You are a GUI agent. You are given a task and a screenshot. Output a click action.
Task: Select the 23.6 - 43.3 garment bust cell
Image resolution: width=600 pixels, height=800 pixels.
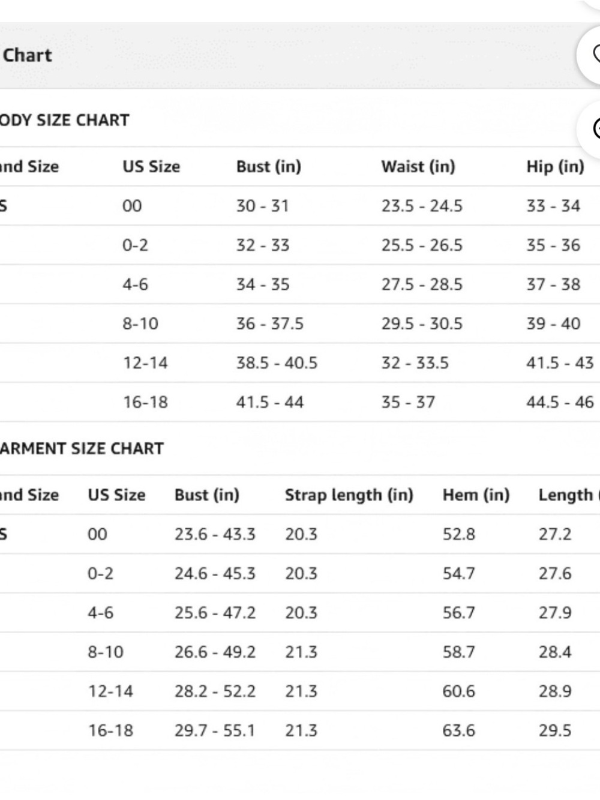pos(215,534)
